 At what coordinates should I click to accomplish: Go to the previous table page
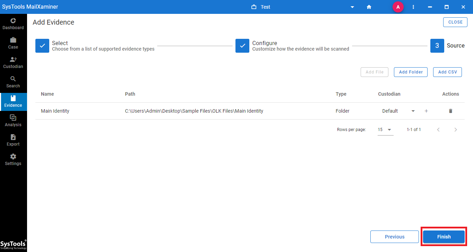[438, 130]
